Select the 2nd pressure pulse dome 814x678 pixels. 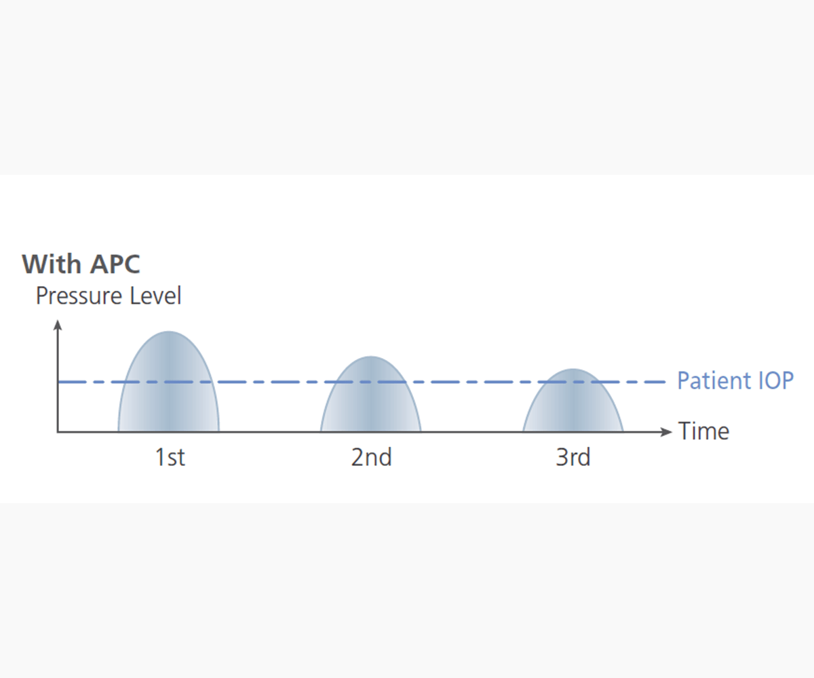pyautogui.click(x=370, y=394)
